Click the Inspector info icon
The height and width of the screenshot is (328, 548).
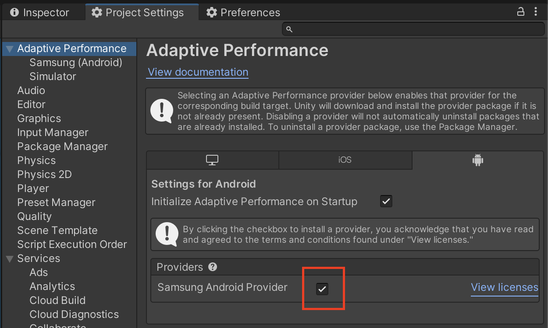tap(14, 12)
